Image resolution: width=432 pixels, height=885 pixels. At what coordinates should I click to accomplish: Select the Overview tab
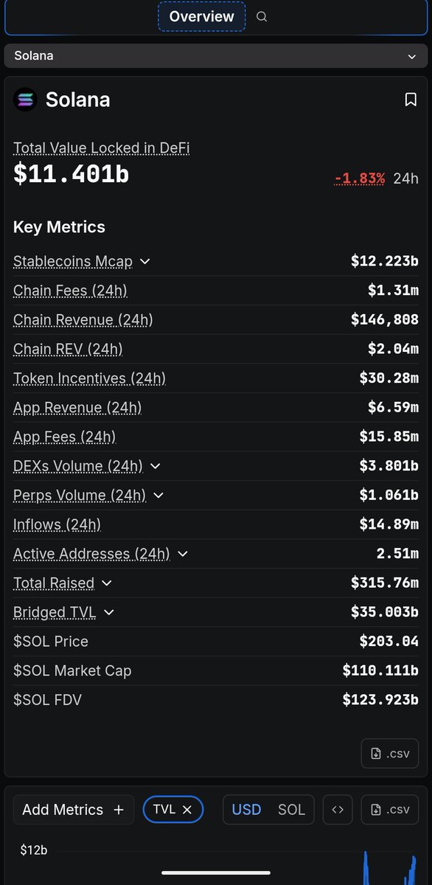(202, 16)
